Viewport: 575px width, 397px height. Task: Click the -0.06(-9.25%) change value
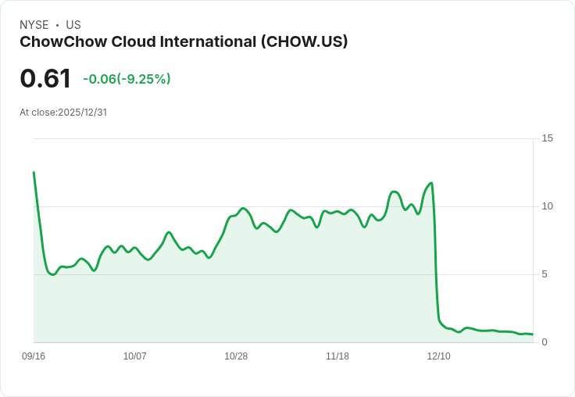click(x=127, y=79)
